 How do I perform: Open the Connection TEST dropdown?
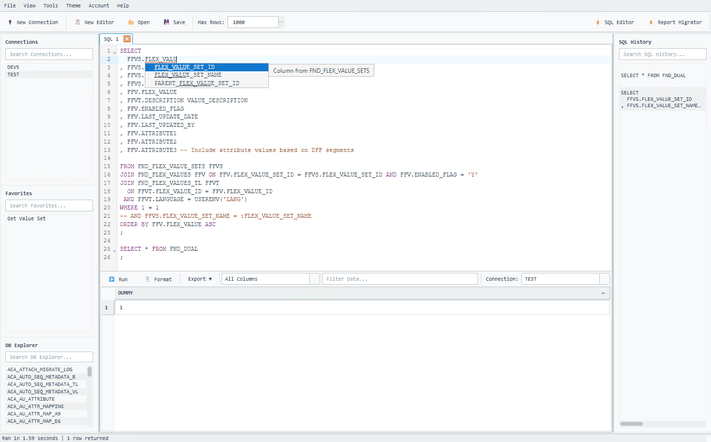[x=604, y=279]
